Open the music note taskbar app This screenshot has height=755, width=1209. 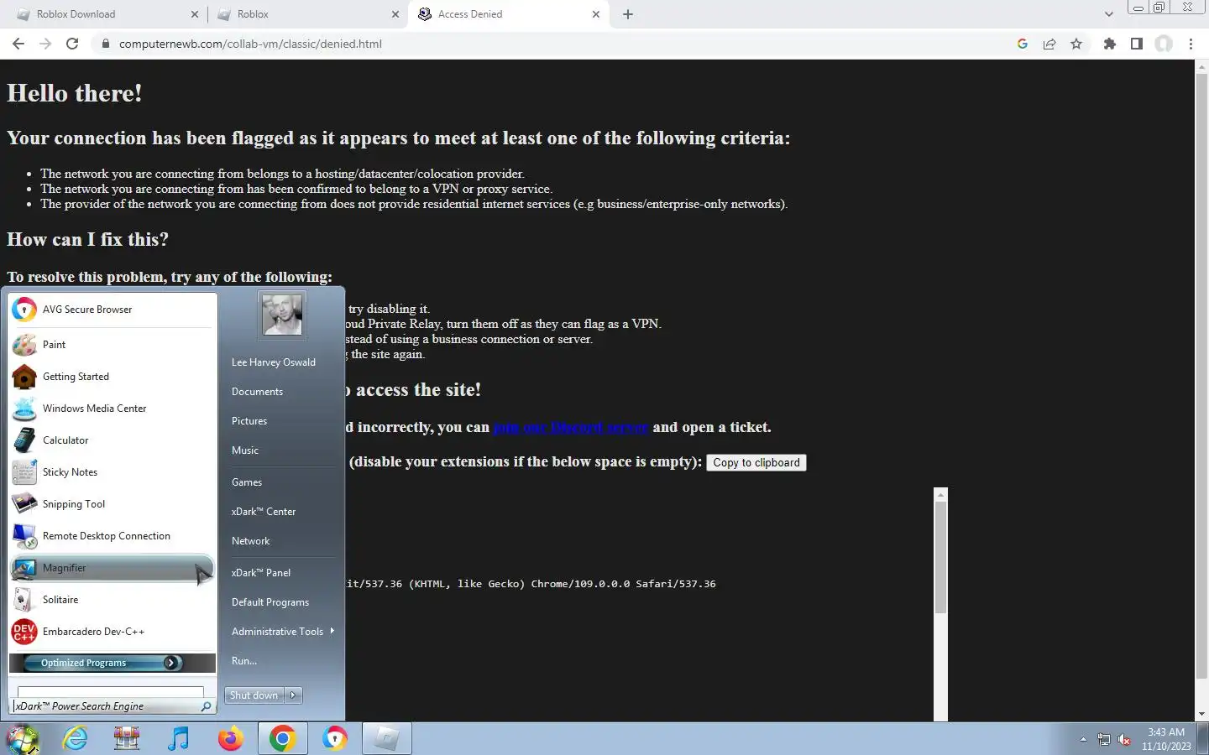coord(178,739)
